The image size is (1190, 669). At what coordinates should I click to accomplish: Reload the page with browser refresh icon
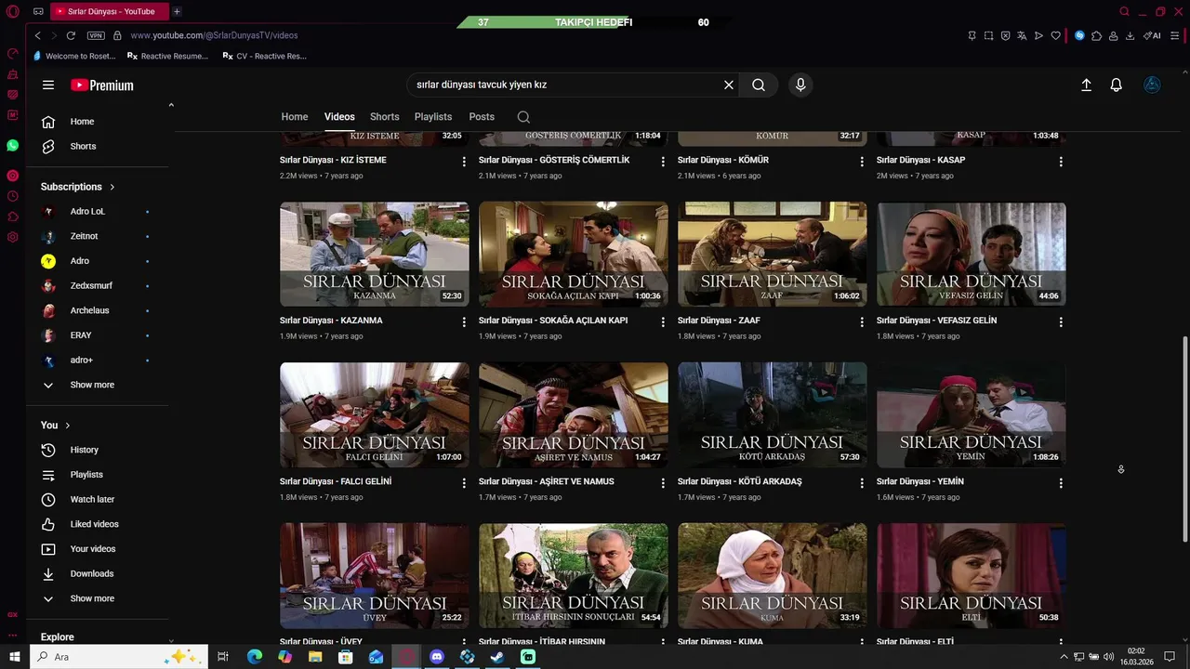[x=71, y=35]
